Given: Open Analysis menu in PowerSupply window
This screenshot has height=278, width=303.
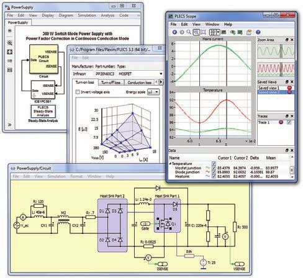Looking at the screenshot, I should tap(107, 16).
